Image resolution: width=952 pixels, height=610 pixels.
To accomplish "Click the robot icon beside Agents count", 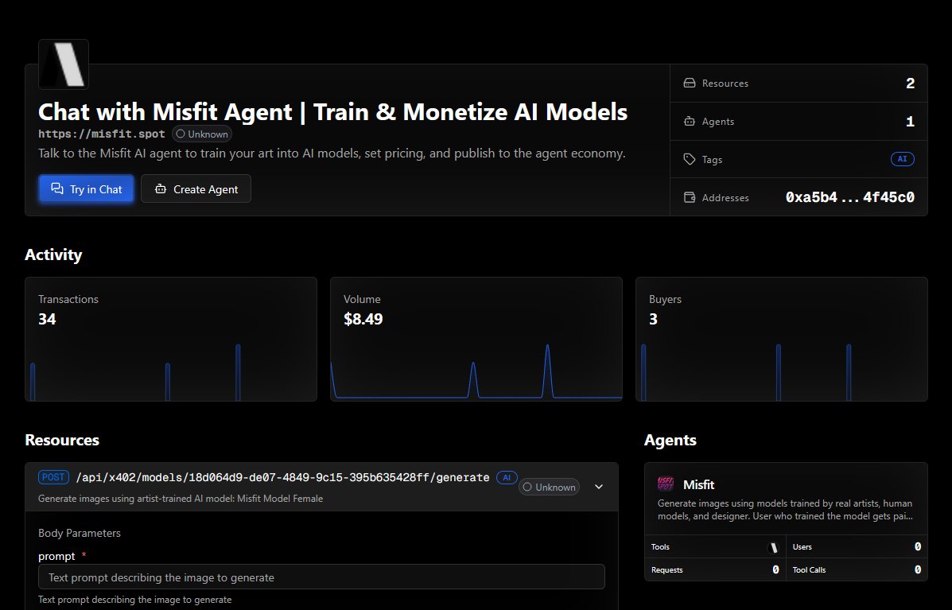I will 689,121.
